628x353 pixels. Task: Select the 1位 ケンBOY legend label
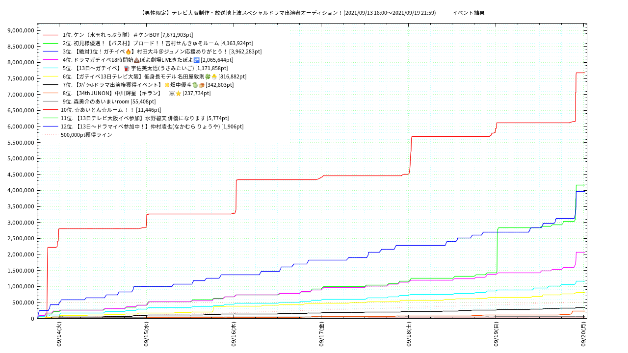[x=128, y=35]
